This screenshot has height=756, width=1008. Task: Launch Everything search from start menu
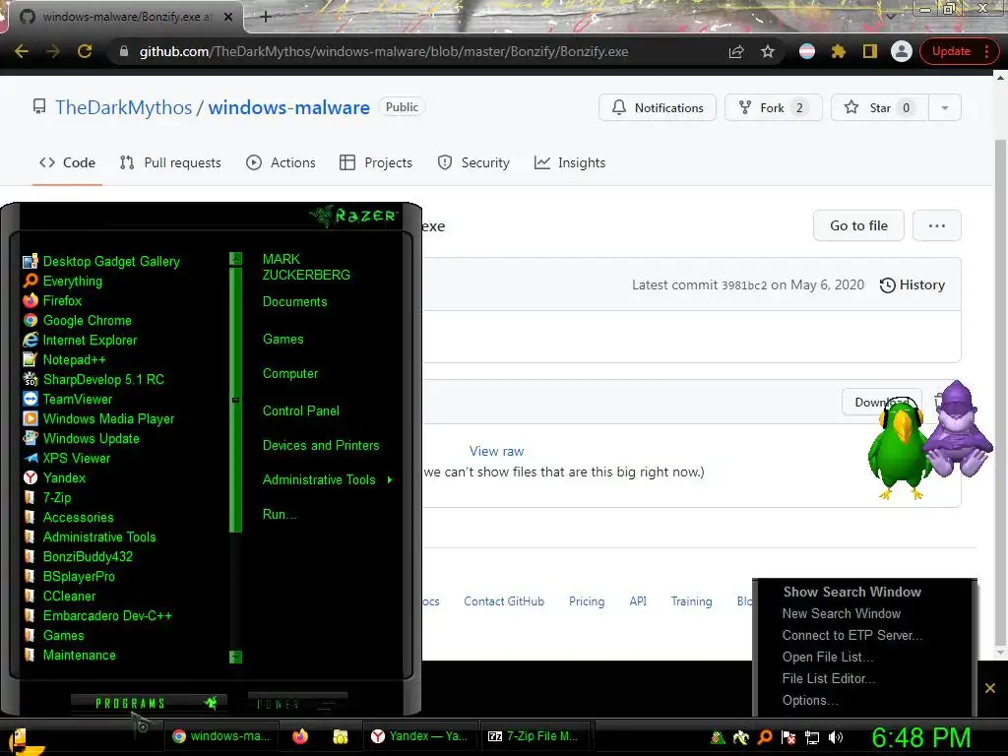click(x=63, y=281)
